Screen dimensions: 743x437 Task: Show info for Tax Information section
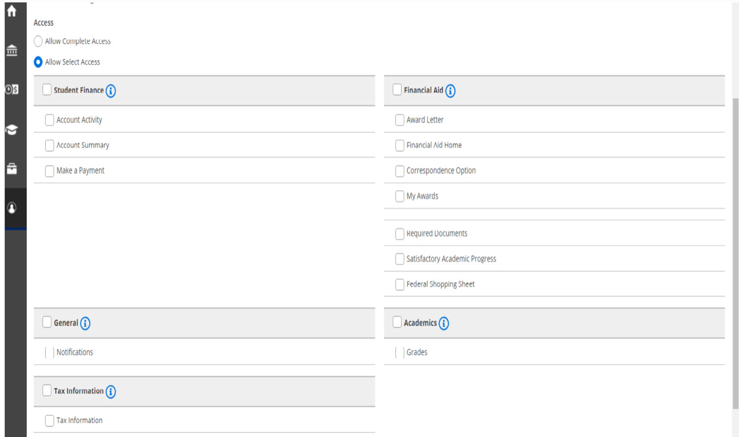coord(111,392)
